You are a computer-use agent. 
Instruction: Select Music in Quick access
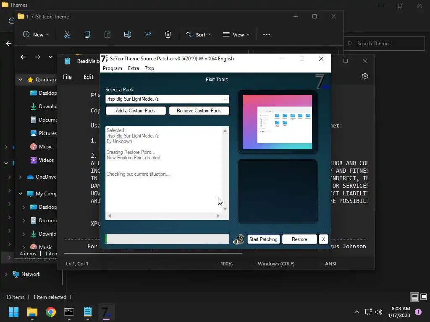pos(41,147)
